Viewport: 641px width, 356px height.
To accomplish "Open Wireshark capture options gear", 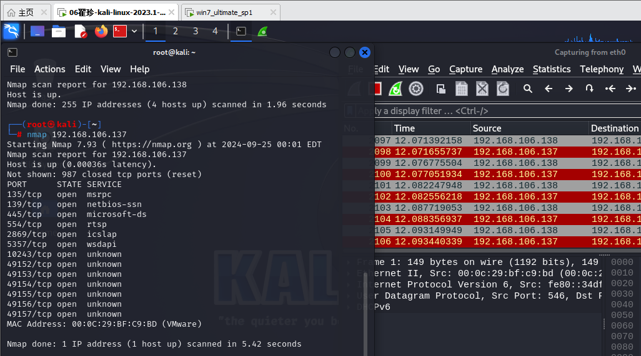I will [416, 89].
